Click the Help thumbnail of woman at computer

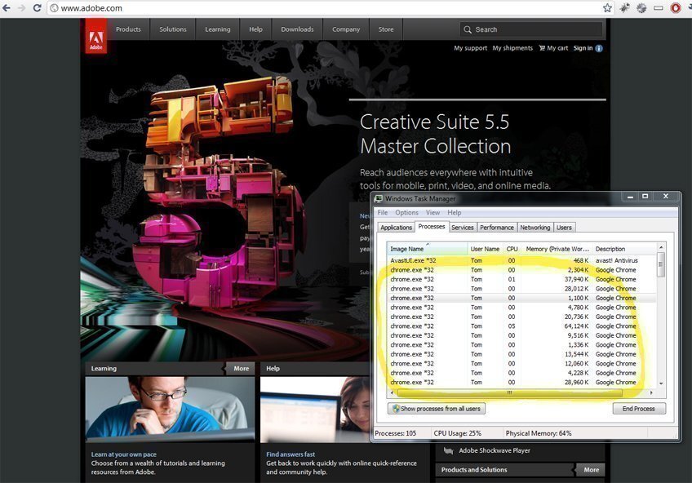tap(315, 410)
